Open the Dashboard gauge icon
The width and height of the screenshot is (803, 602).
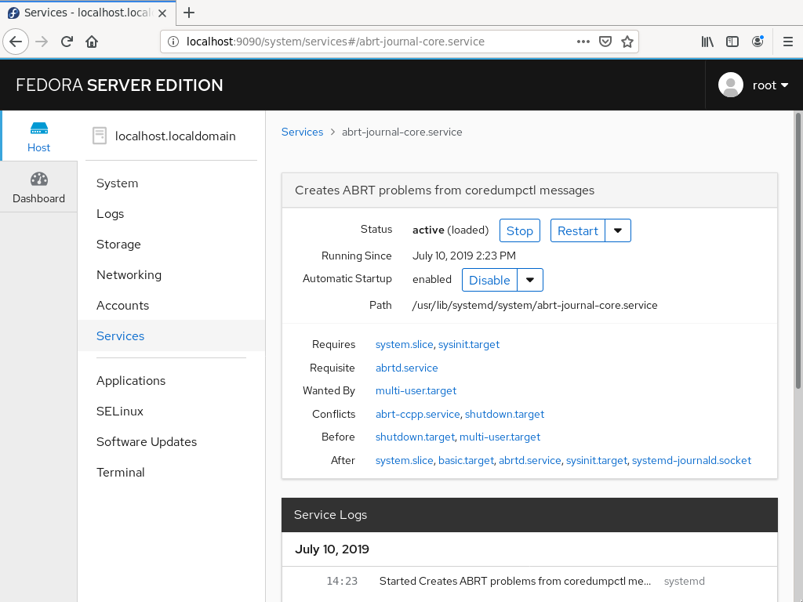point(39,180)
